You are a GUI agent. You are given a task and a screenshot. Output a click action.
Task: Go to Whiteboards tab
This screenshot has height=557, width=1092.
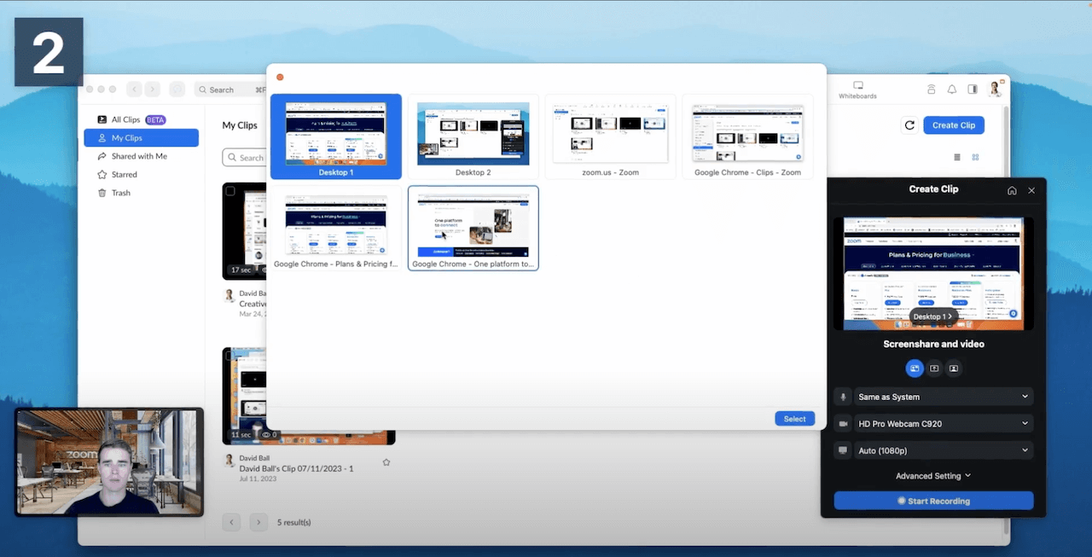(857, 90)
